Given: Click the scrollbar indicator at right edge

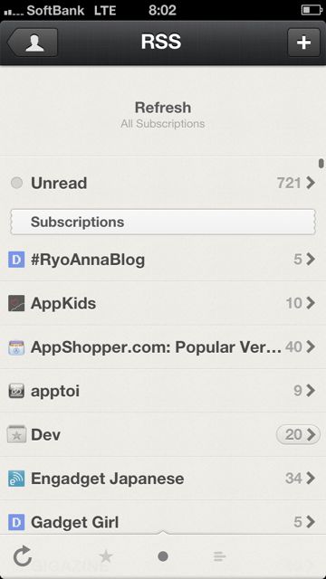Looking at the screenshot, I should (321, 163).
